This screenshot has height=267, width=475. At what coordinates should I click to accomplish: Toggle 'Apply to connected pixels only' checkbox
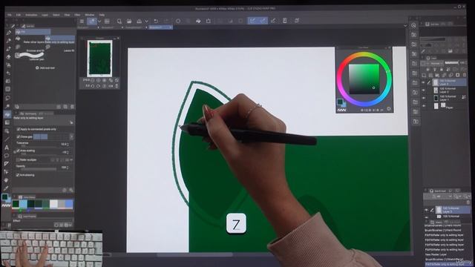(x=19, y=129)
